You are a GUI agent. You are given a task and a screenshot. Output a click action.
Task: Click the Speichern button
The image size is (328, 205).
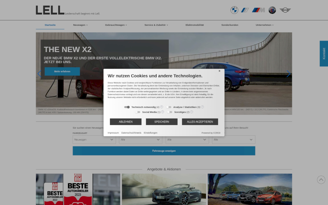[162, 122]
